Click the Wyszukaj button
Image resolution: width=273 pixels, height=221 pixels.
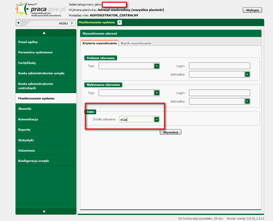point(170,132)
